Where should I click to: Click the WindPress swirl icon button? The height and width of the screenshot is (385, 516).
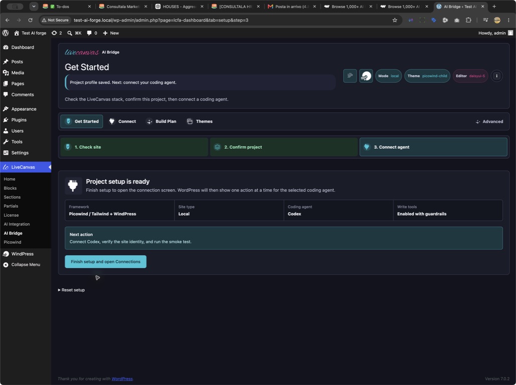point(366,76)
